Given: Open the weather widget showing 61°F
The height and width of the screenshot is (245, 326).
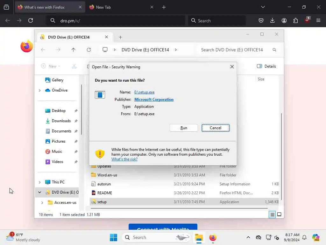Looking at the screenshot, I should coord(23,237).
